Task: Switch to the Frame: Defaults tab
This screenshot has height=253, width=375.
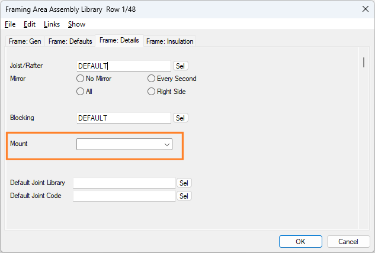Action: coord(70,41)
